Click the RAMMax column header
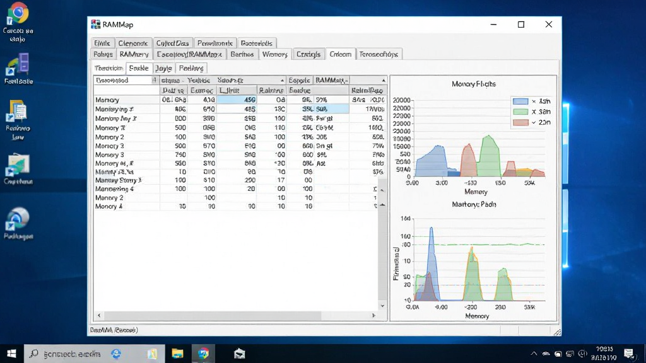This screenshot has width=646, height=363. click(332, 81)
